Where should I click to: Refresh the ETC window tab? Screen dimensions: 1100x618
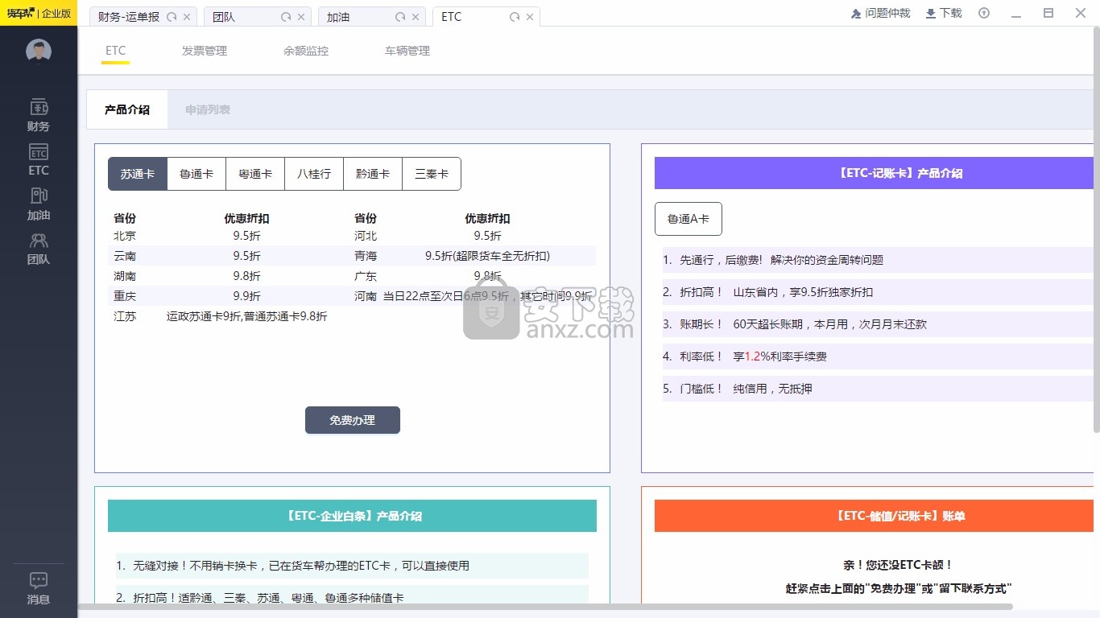pyautogui.click(x=515, y=17)
